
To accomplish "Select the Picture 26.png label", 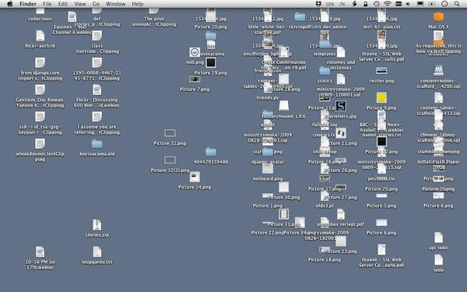I will [341, 171].
